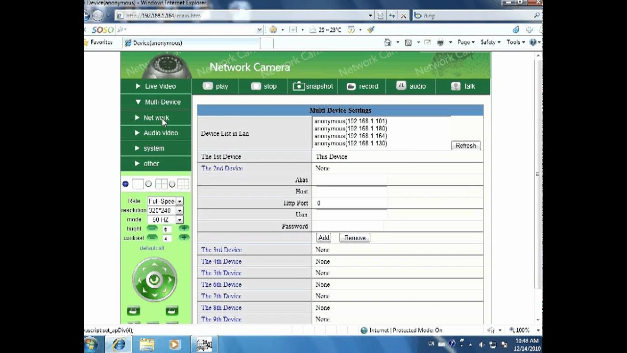Pan the camera left with pan-tilt arrow

(x=139, y=280)
